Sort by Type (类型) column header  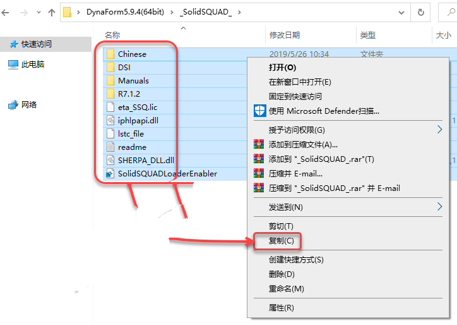[x=367, y=35]
